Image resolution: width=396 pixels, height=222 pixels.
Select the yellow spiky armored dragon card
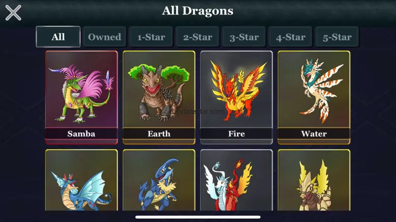coord(314,180)
